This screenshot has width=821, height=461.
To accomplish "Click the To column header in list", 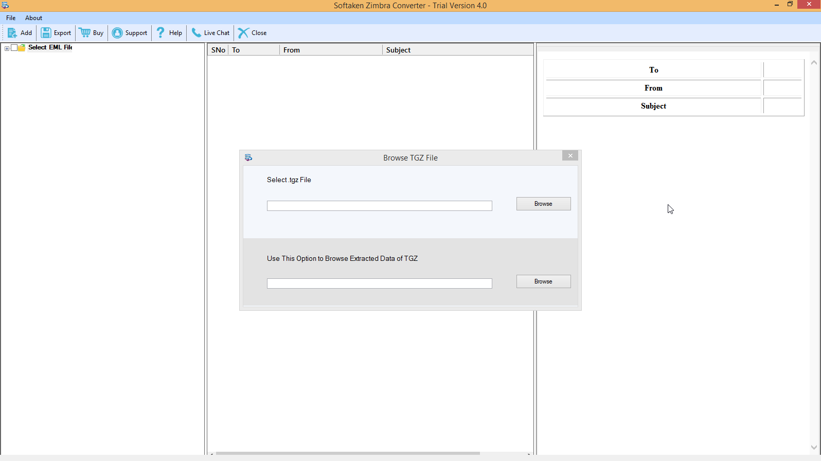I will pyautogui.click(x=254, y=50).
